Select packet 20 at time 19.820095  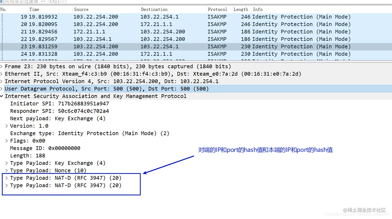(x=196, y=24)
